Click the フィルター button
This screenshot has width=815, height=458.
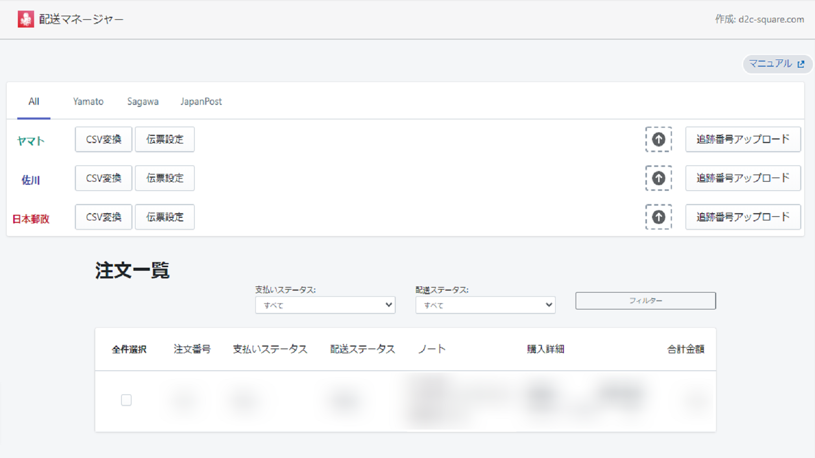pyautogui.click(x=645, y=300)
